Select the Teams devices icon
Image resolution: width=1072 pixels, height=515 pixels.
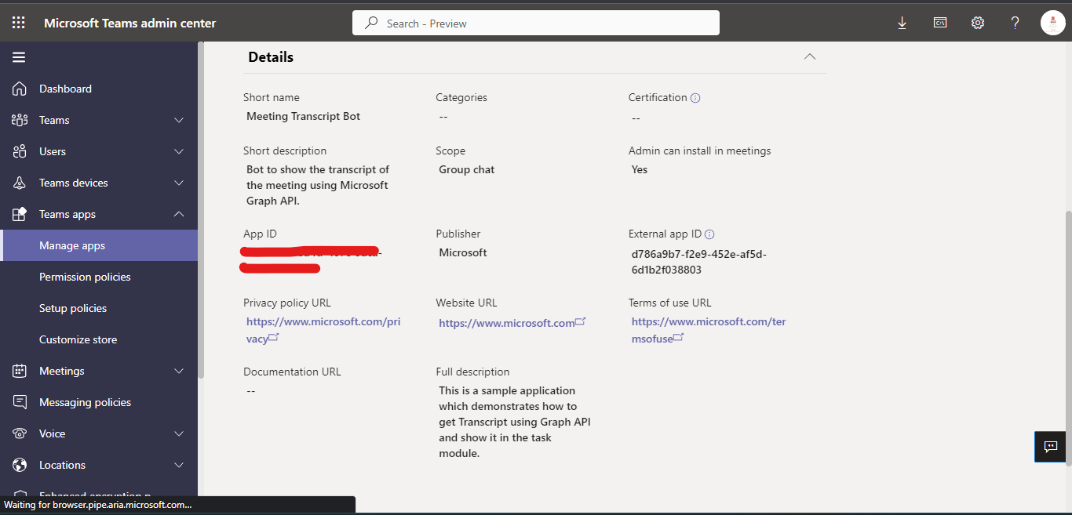17,182
